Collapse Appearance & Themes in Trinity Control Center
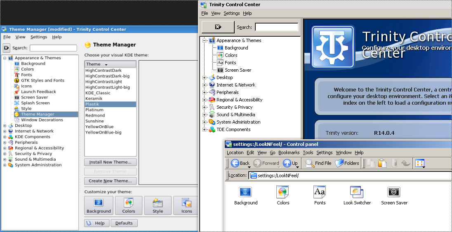This screenshot has height=232, width=452. 205,41
